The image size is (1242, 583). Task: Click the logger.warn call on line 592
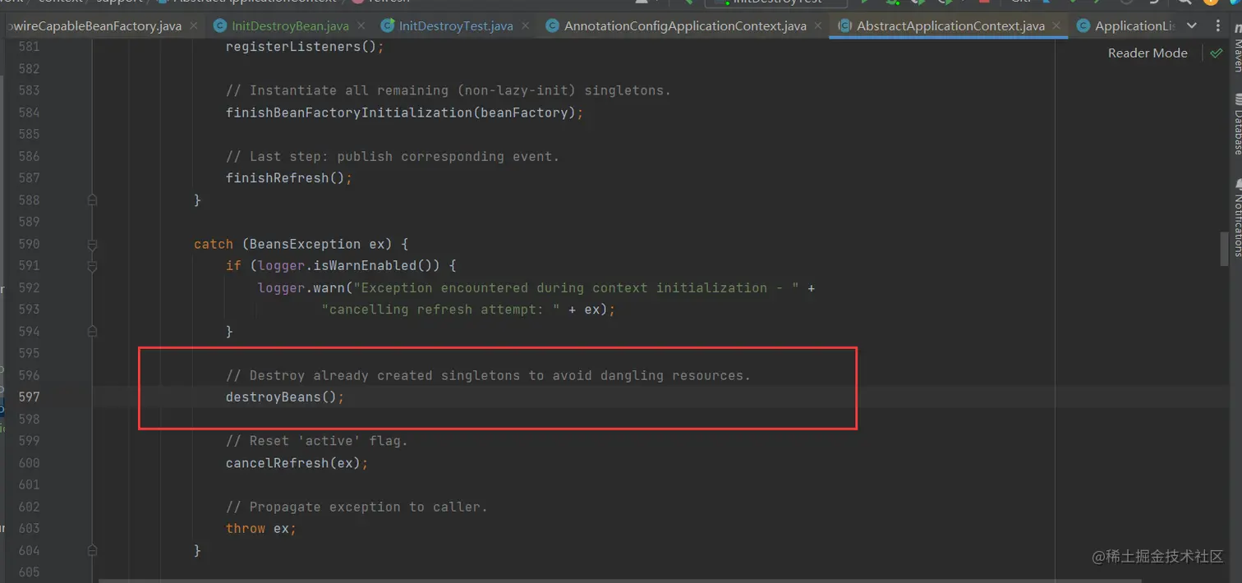tap(301, 288)
